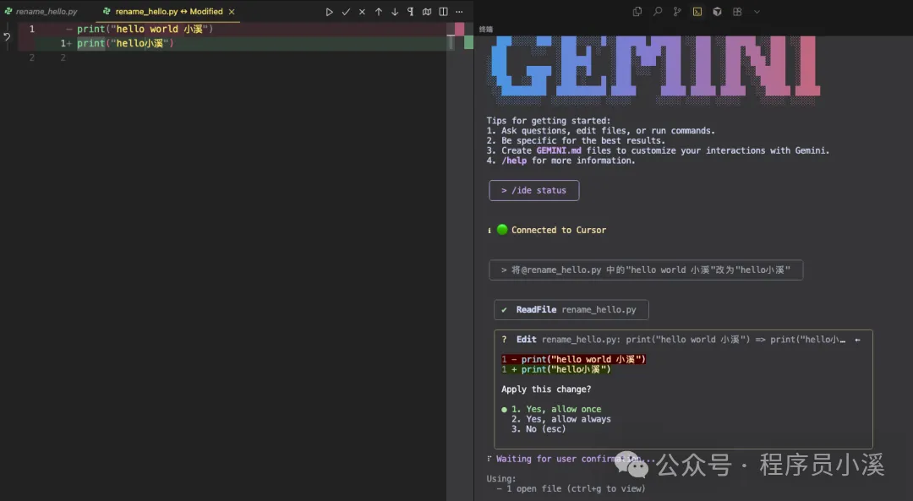Click tip 2 Be specific for best results
Screen dimensions: 913x501
coord(576,140)
